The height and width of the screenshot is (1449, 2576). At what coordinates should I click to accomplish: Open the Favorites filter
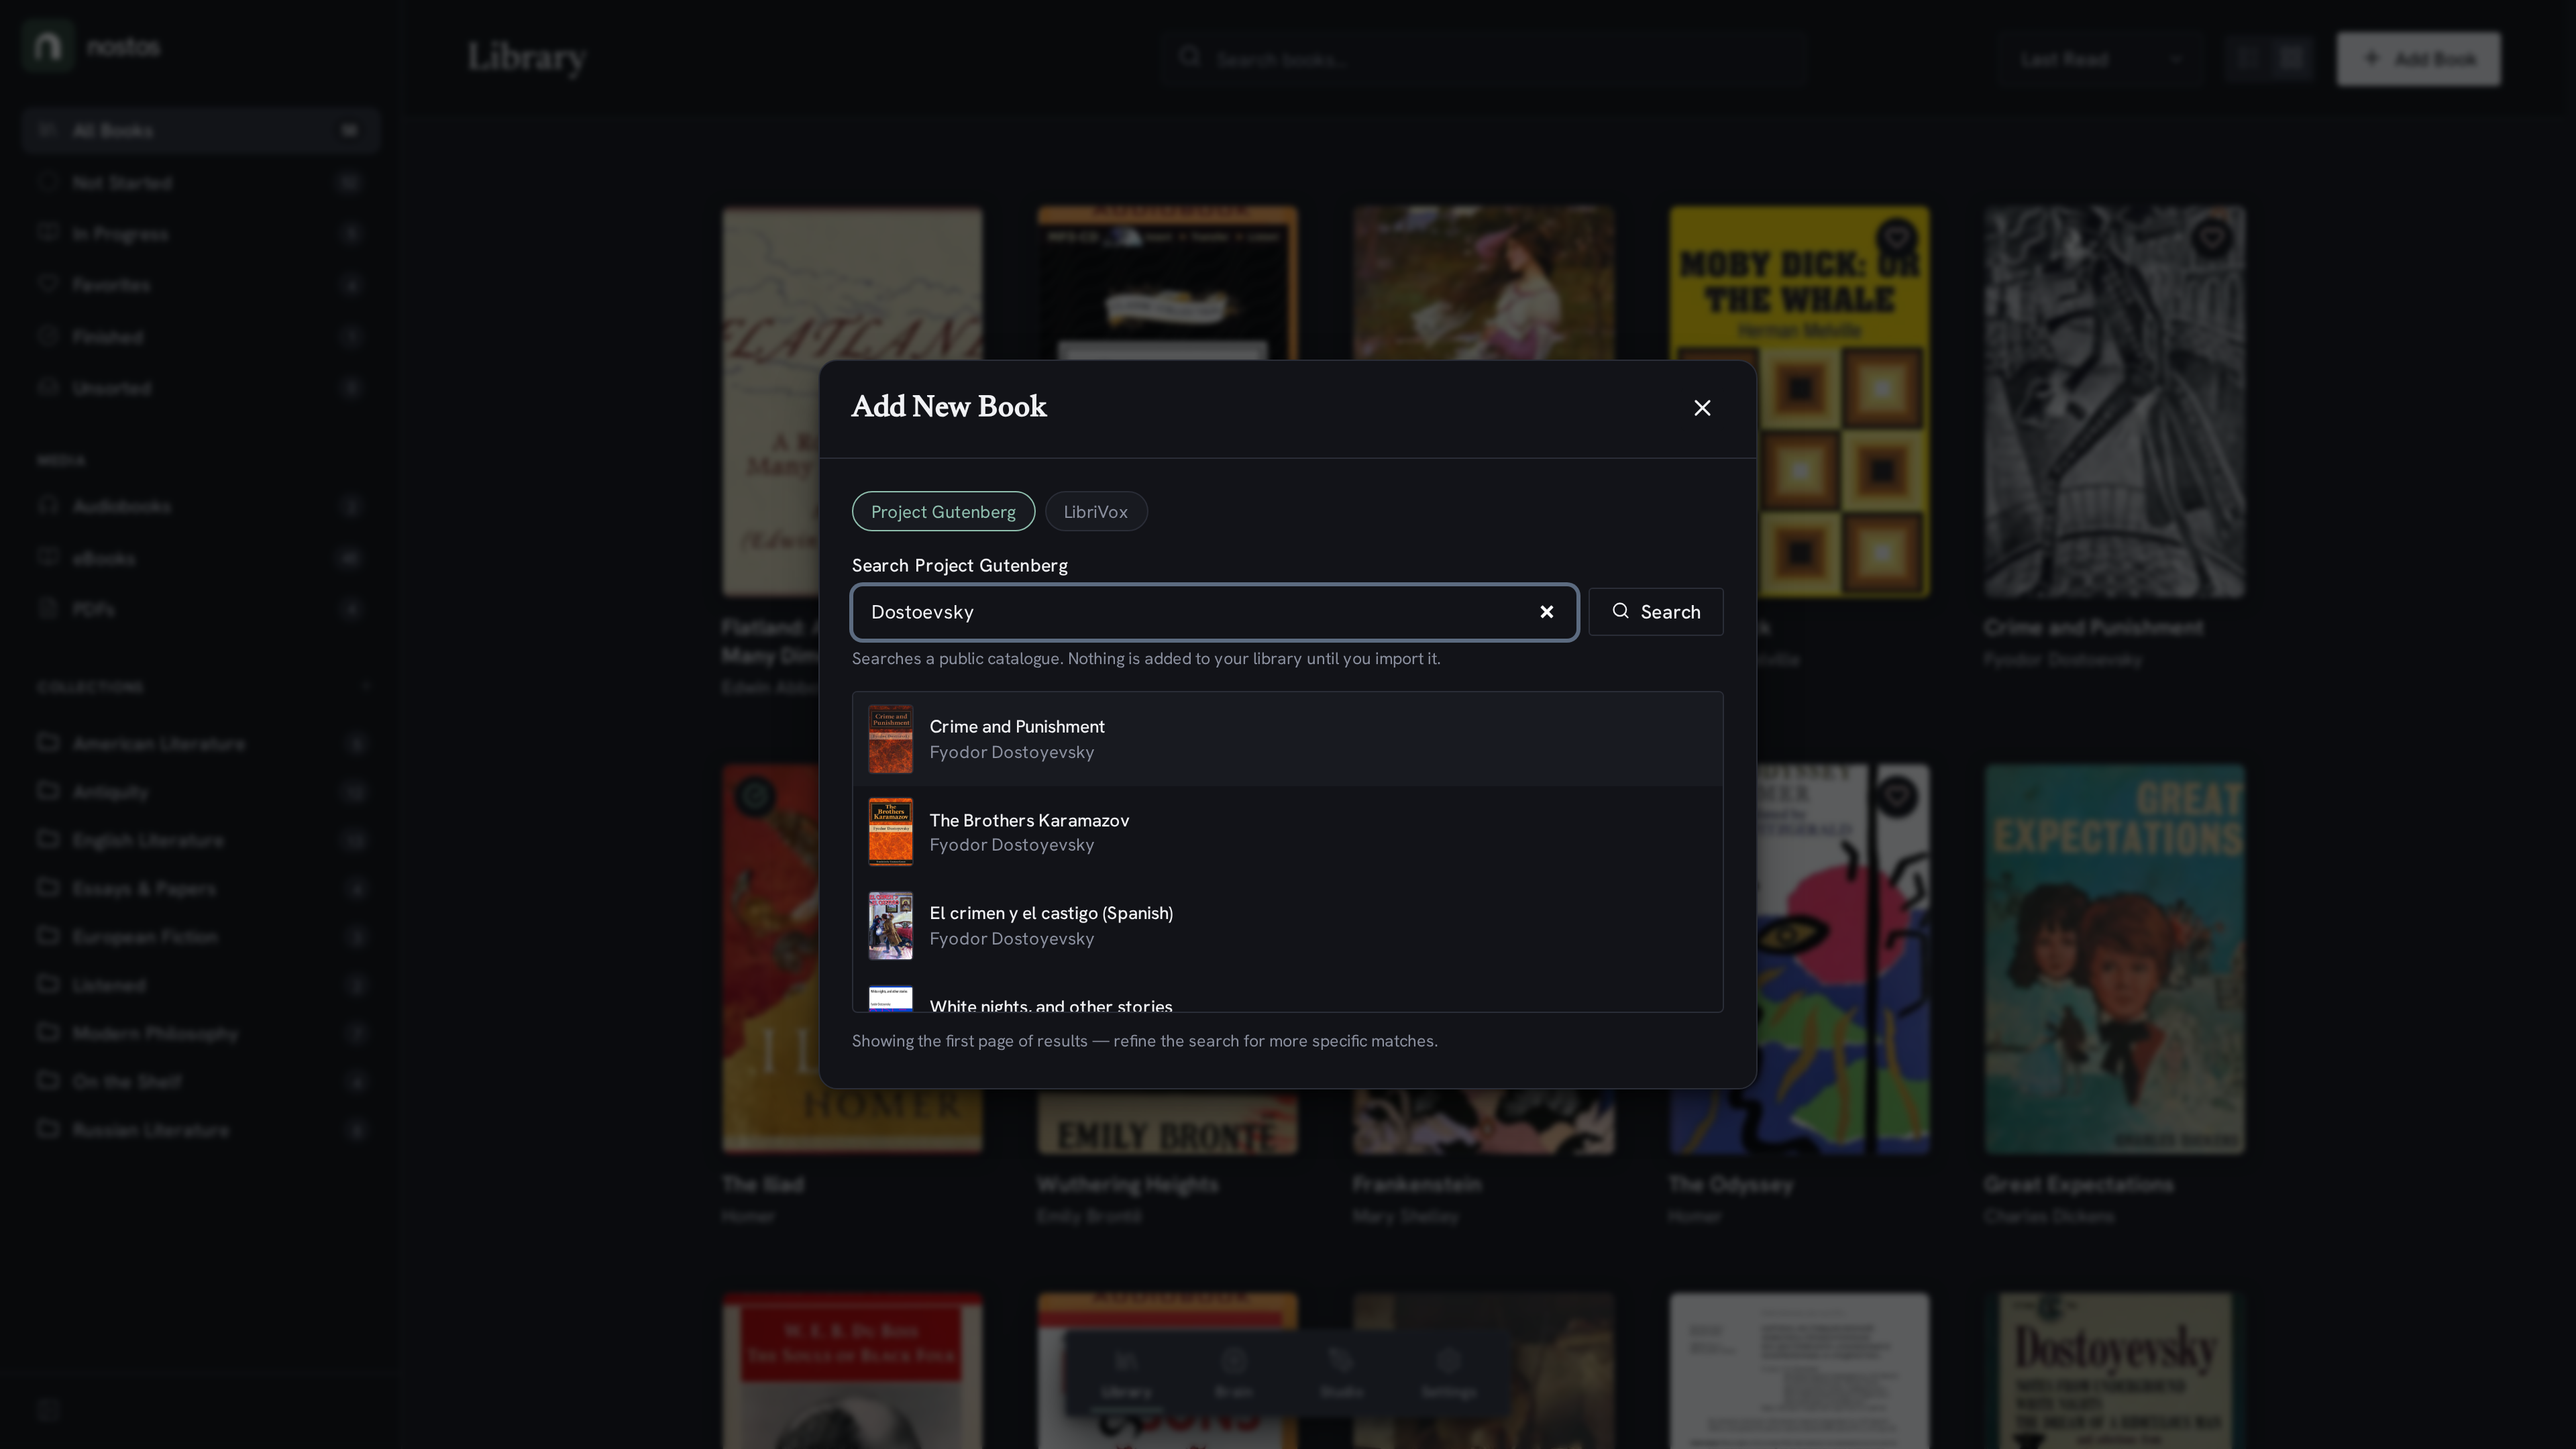click(x=200, y=285)
